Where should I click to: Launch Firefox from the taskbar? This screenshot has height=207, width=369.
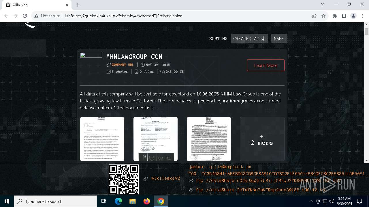pyautogui.click(x=147, y=201)
